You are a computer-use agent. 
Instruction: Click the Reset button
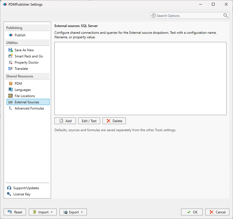pyautogui.click(x=15, y=212)
